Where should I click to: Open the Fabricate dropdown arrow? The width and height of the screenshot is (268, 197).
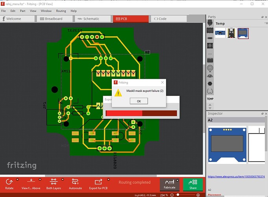(177, 180)
